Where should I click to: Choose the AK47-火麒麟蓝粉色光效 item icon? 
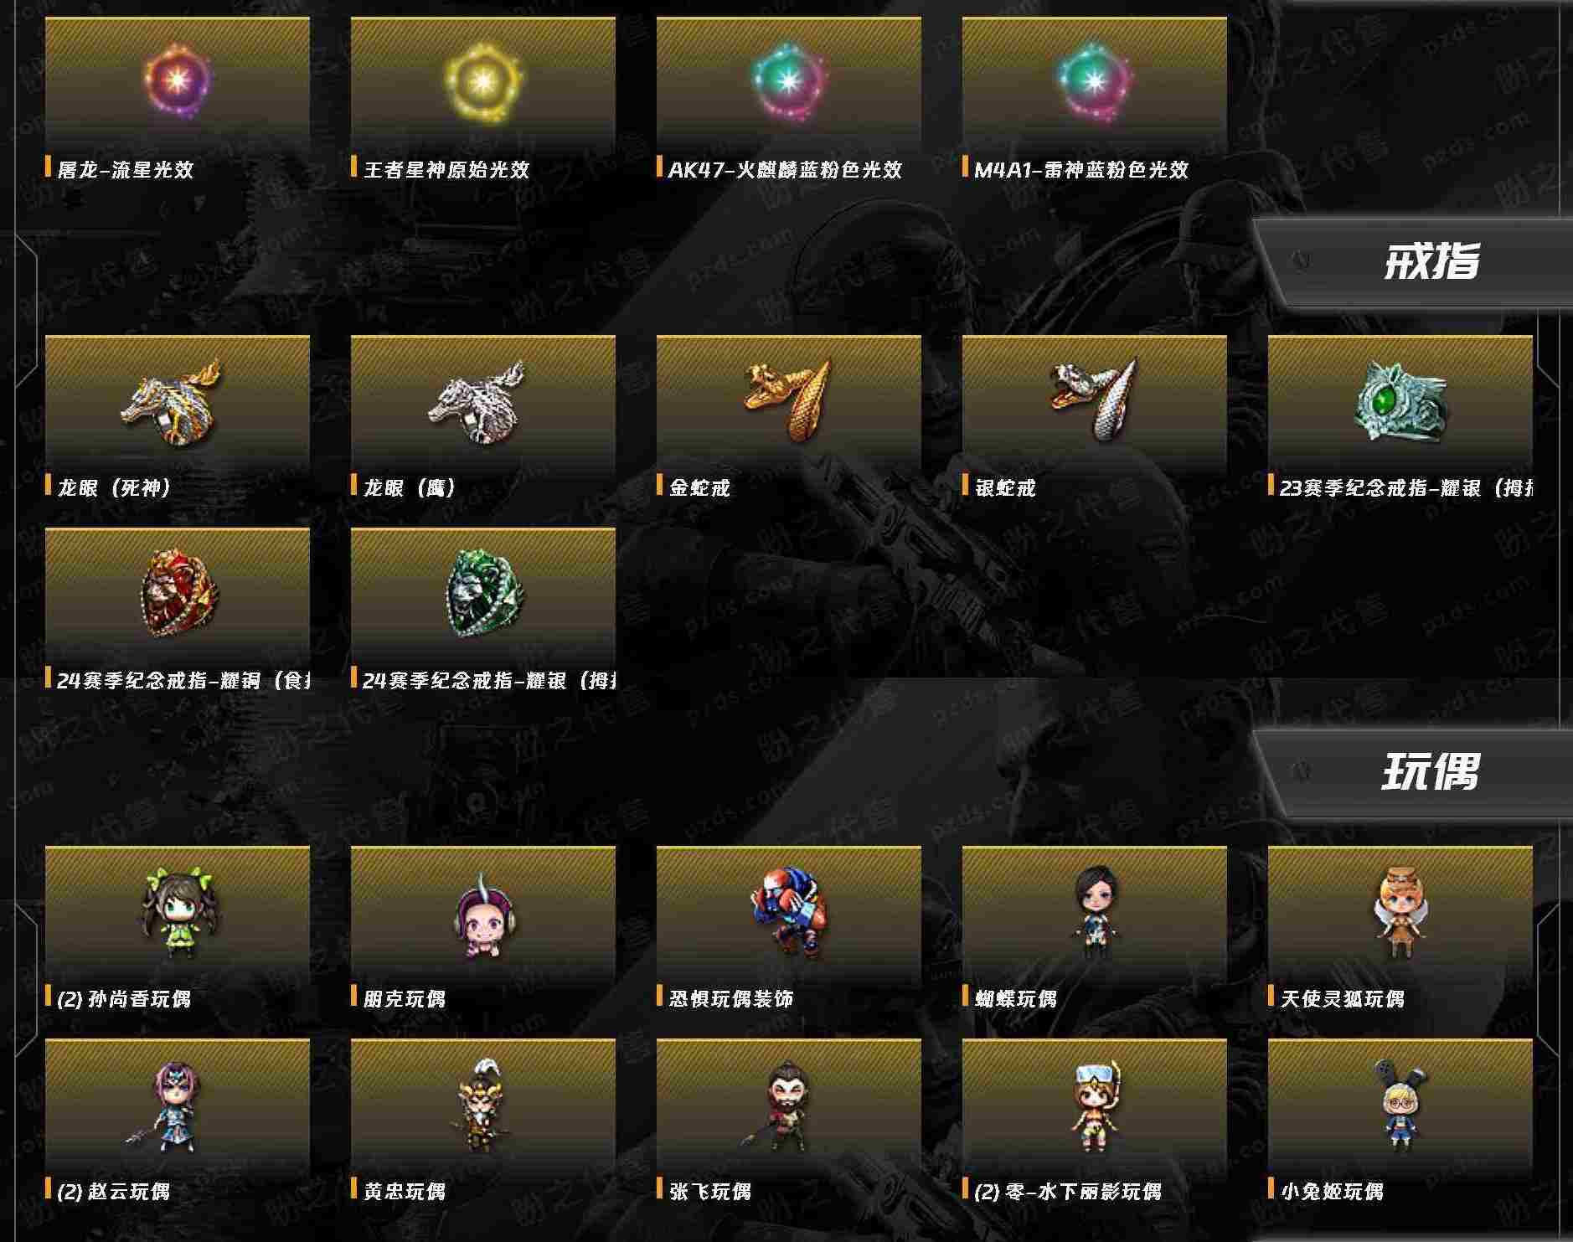coord(788,81)
